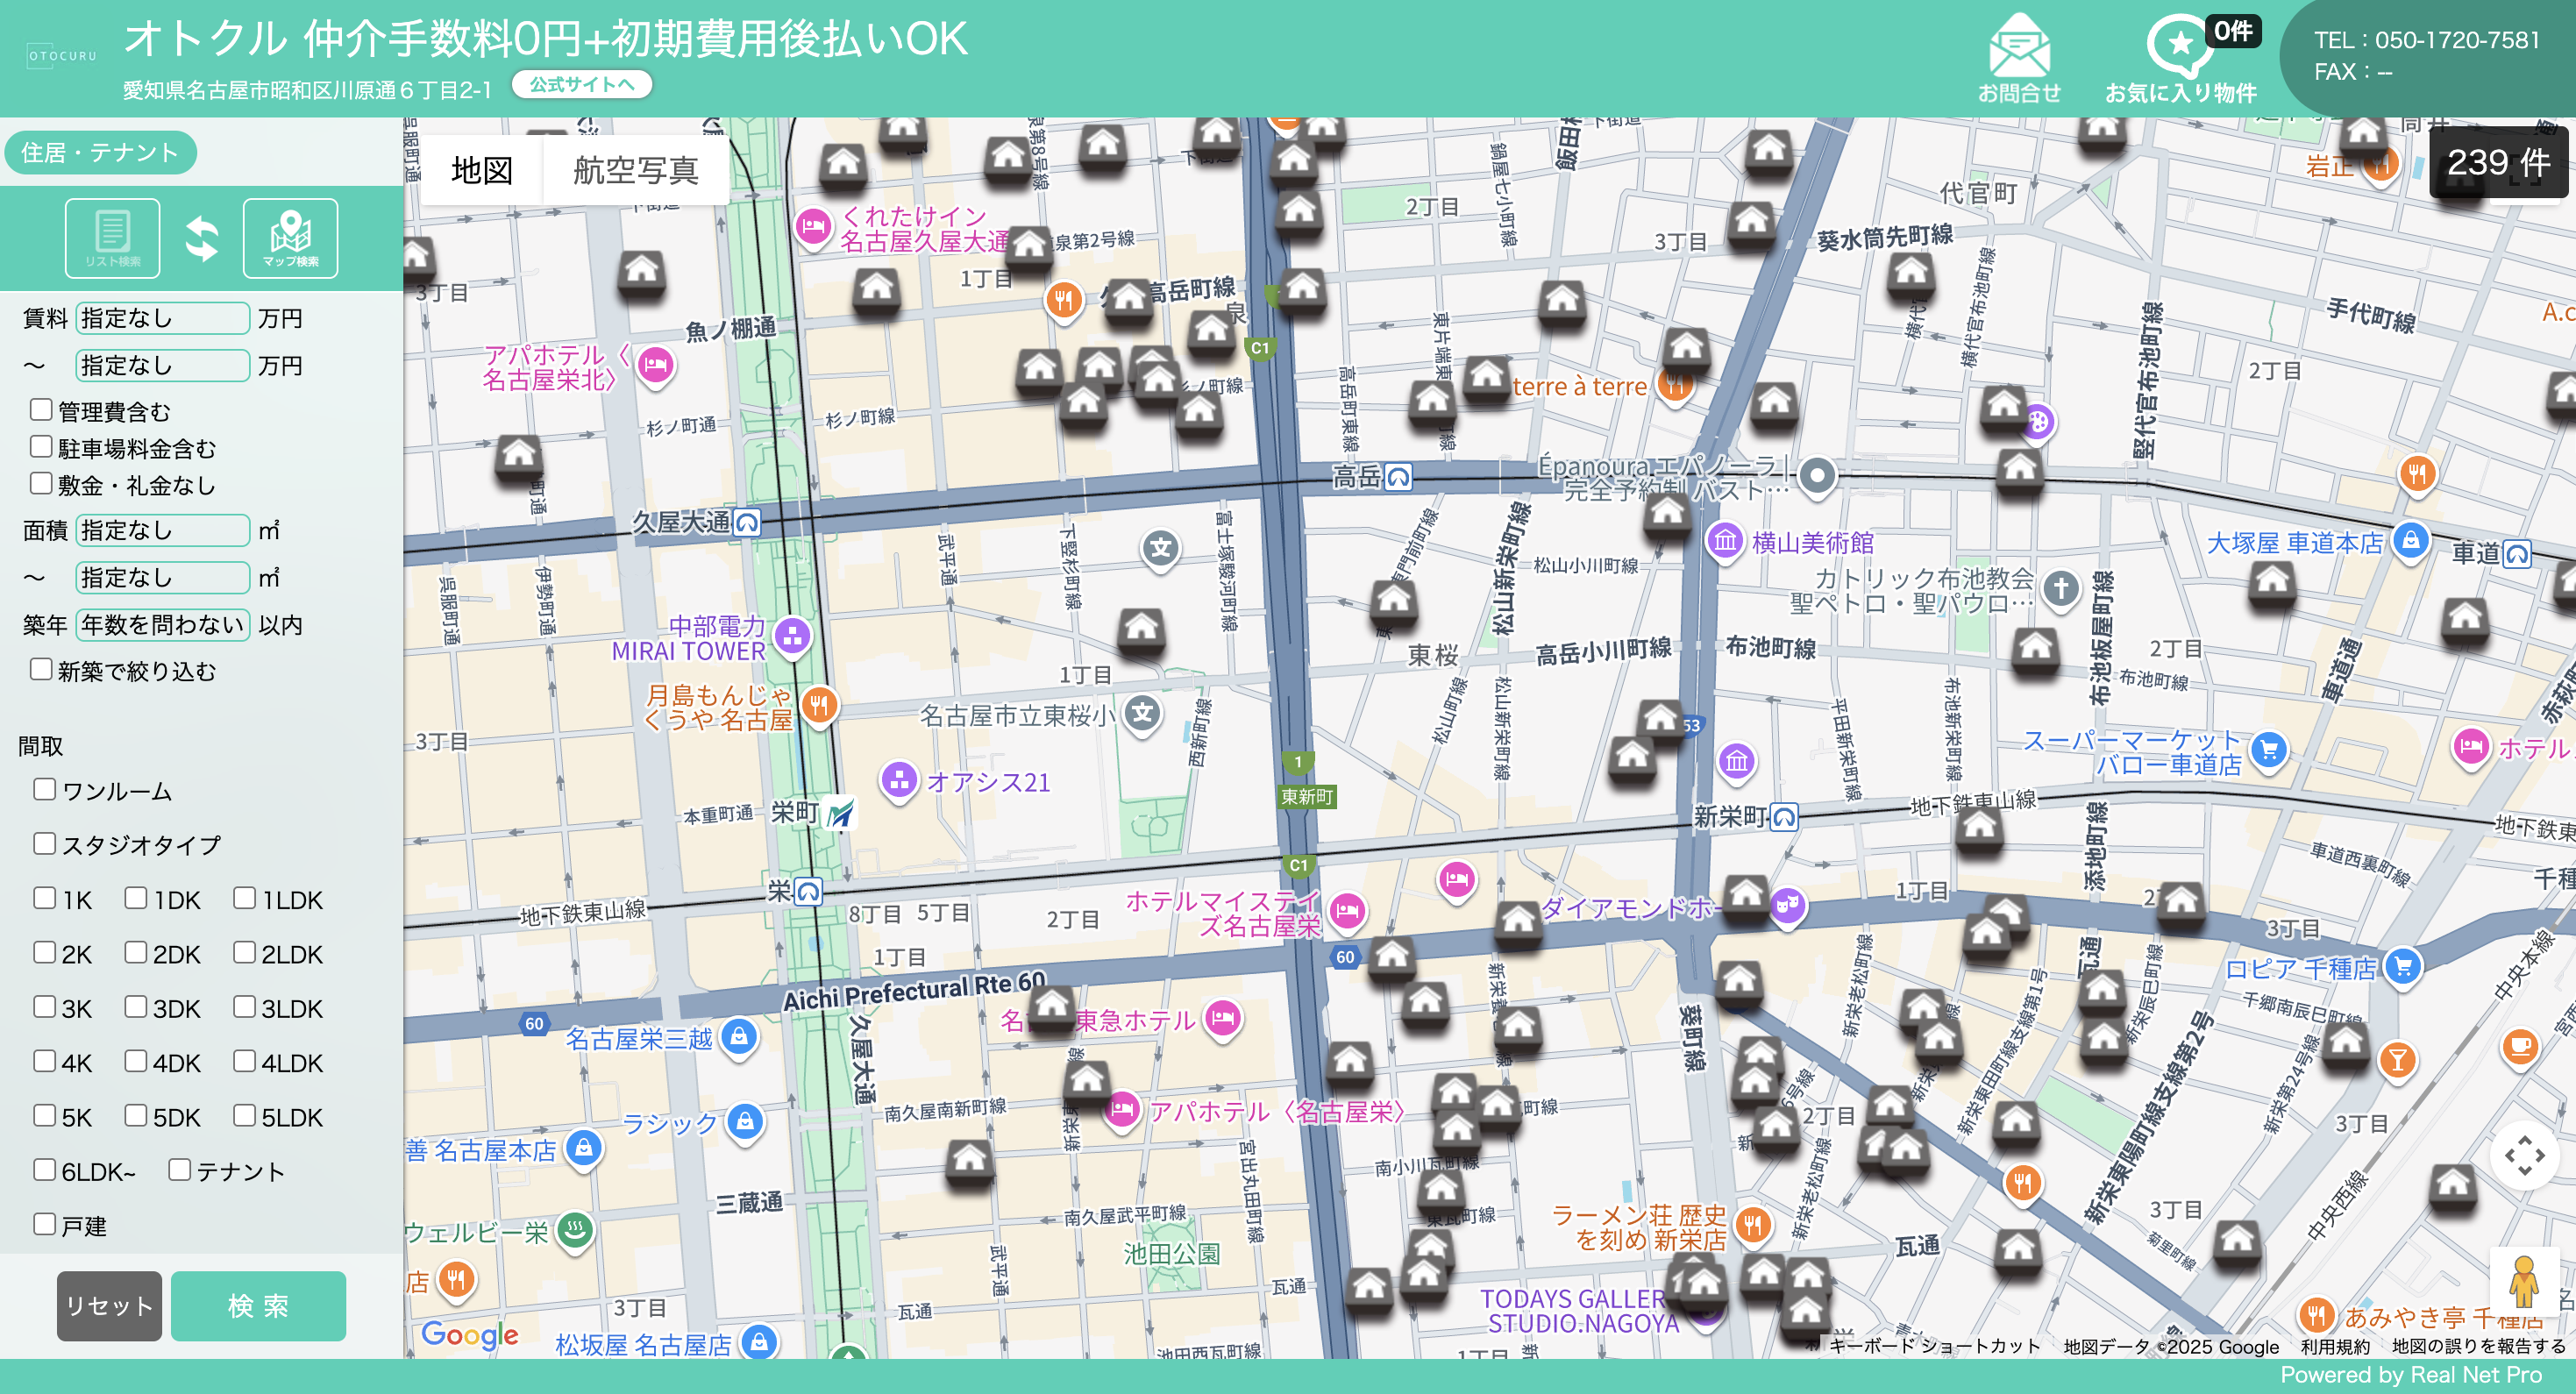Viewport: 2576px width, 1394px height.
Task: Open maximum area ㎡ dropdown
Action: 162,577
